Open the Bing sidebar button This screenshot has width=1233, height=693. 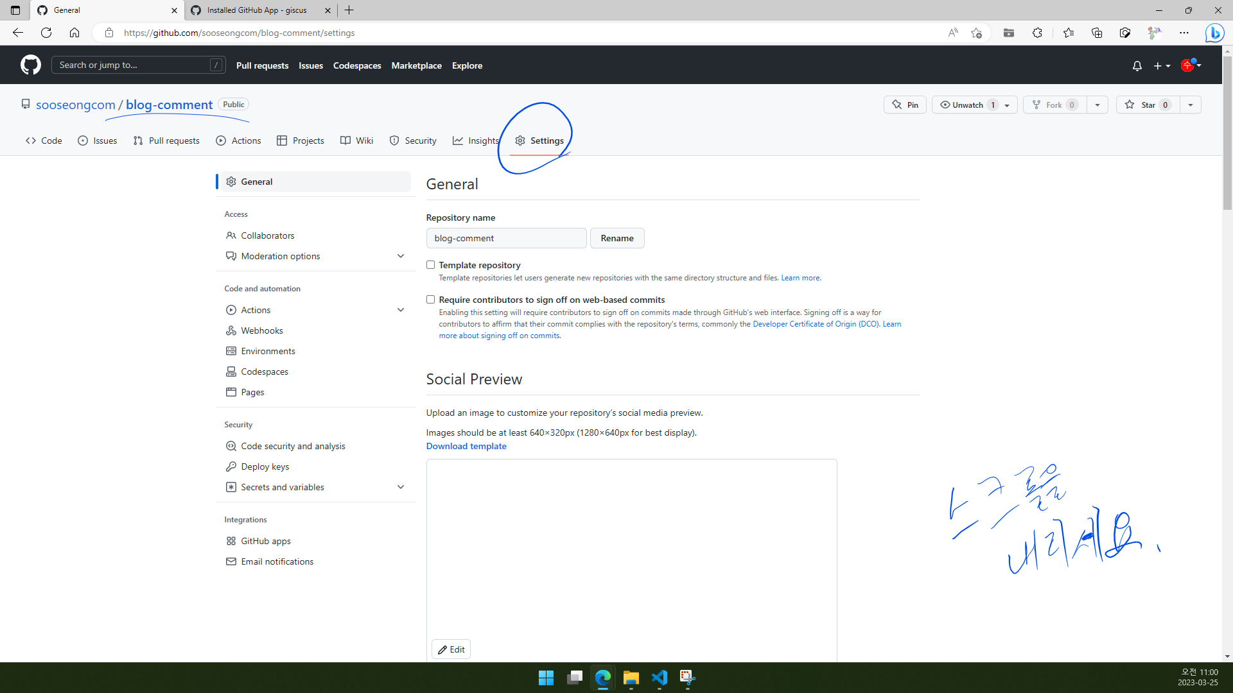tap(1214, 33)
